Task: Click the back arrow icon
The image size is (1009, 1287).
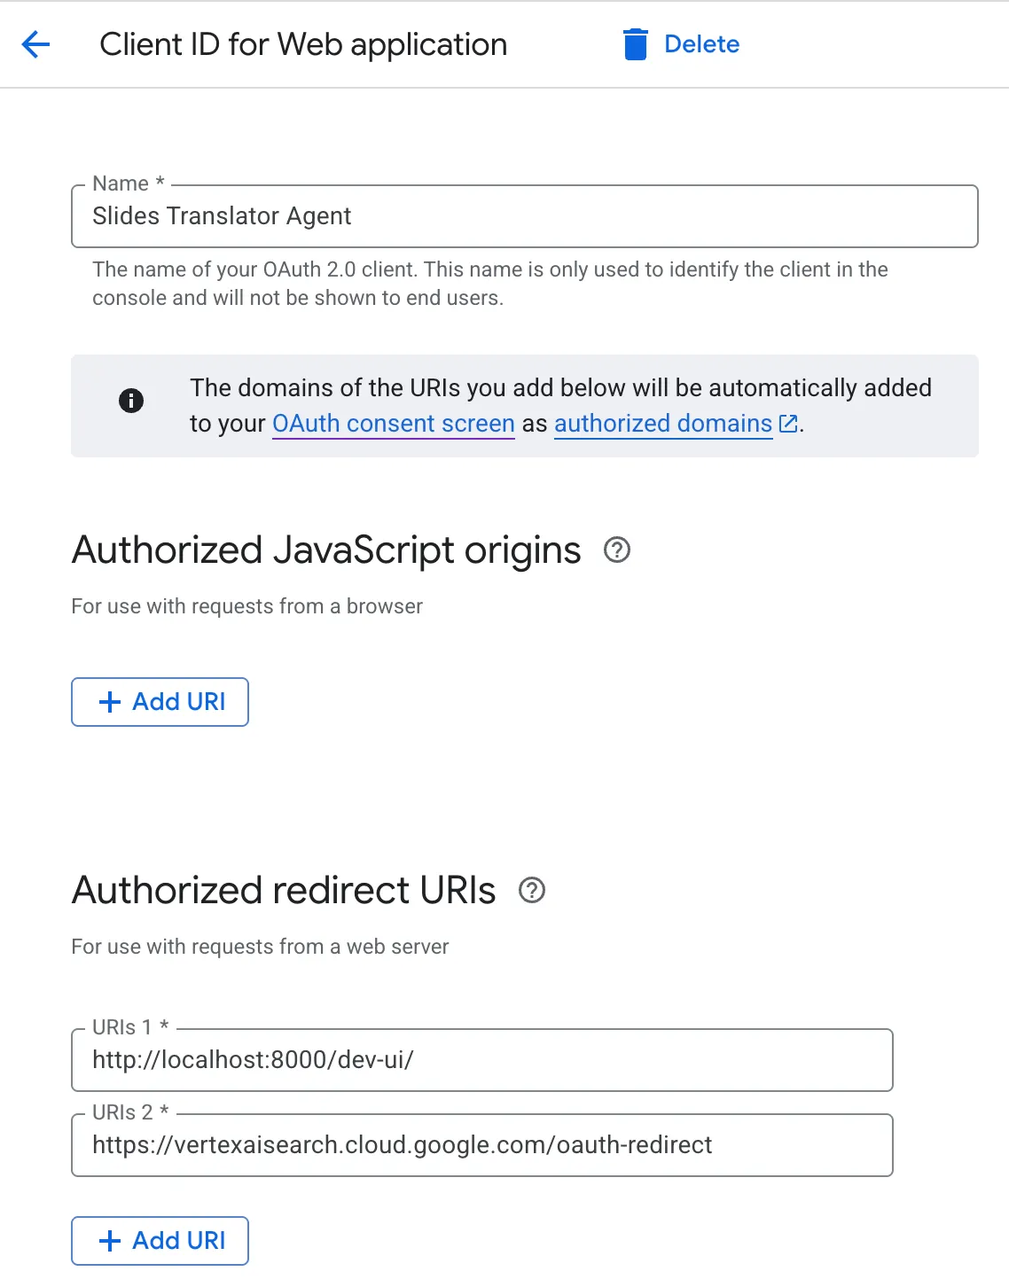Action: 35,43
